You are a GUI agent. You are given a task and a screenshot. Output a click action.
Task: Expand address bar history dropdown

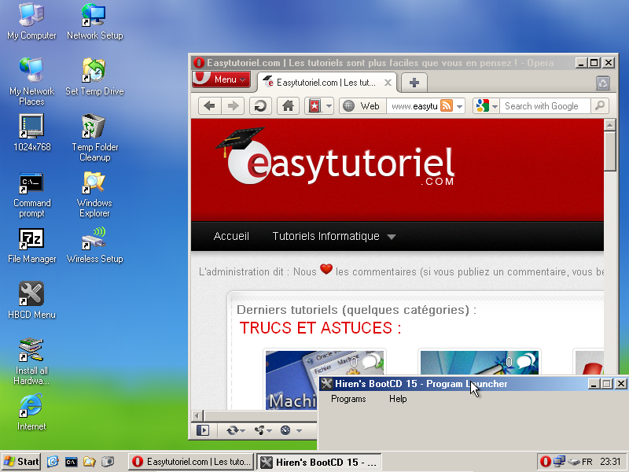tap(459, 106)
